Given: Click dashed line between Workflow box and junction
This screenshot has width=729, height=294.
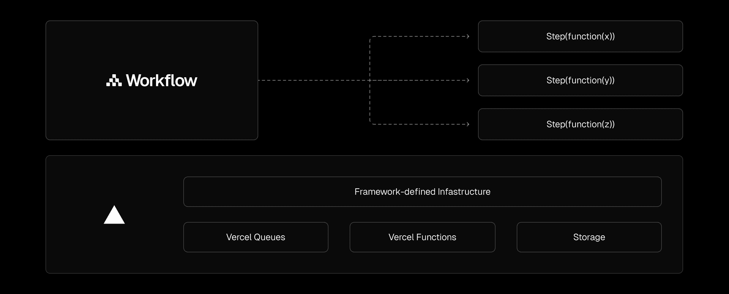Looking at the screenshot, I should 314,80.
